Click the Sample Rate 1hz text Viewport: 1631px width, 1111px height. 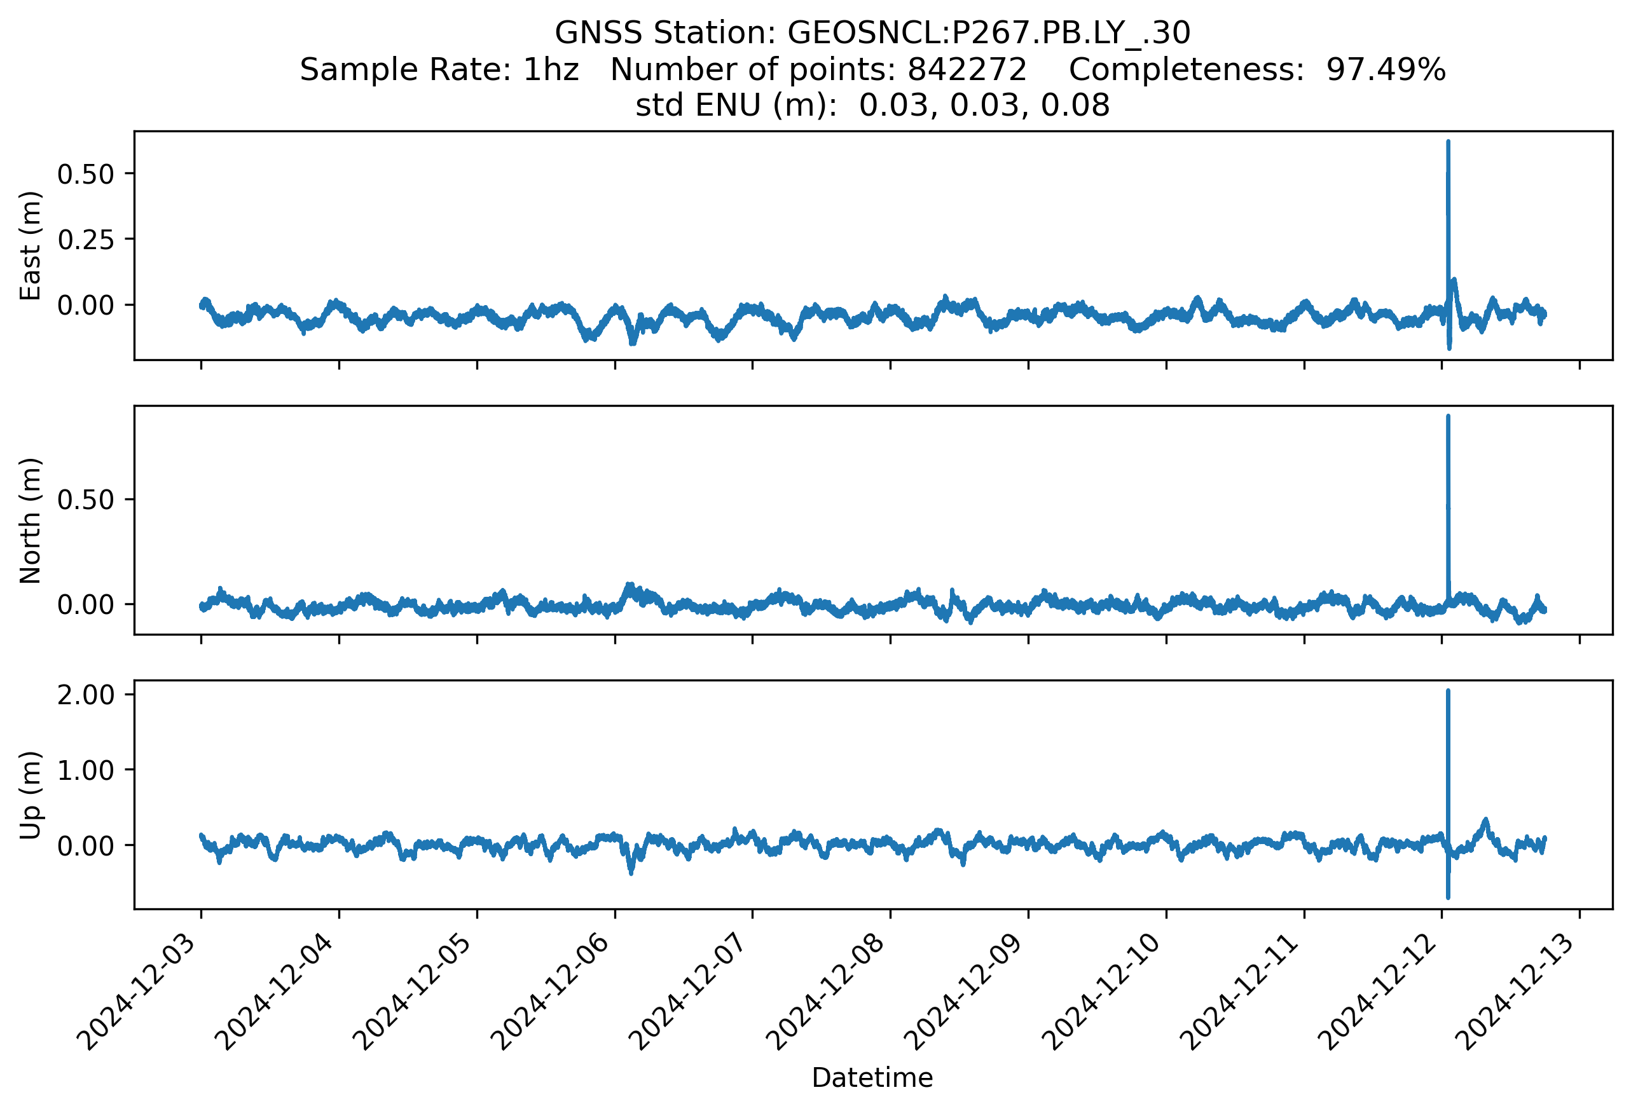(x=439, y=69)
